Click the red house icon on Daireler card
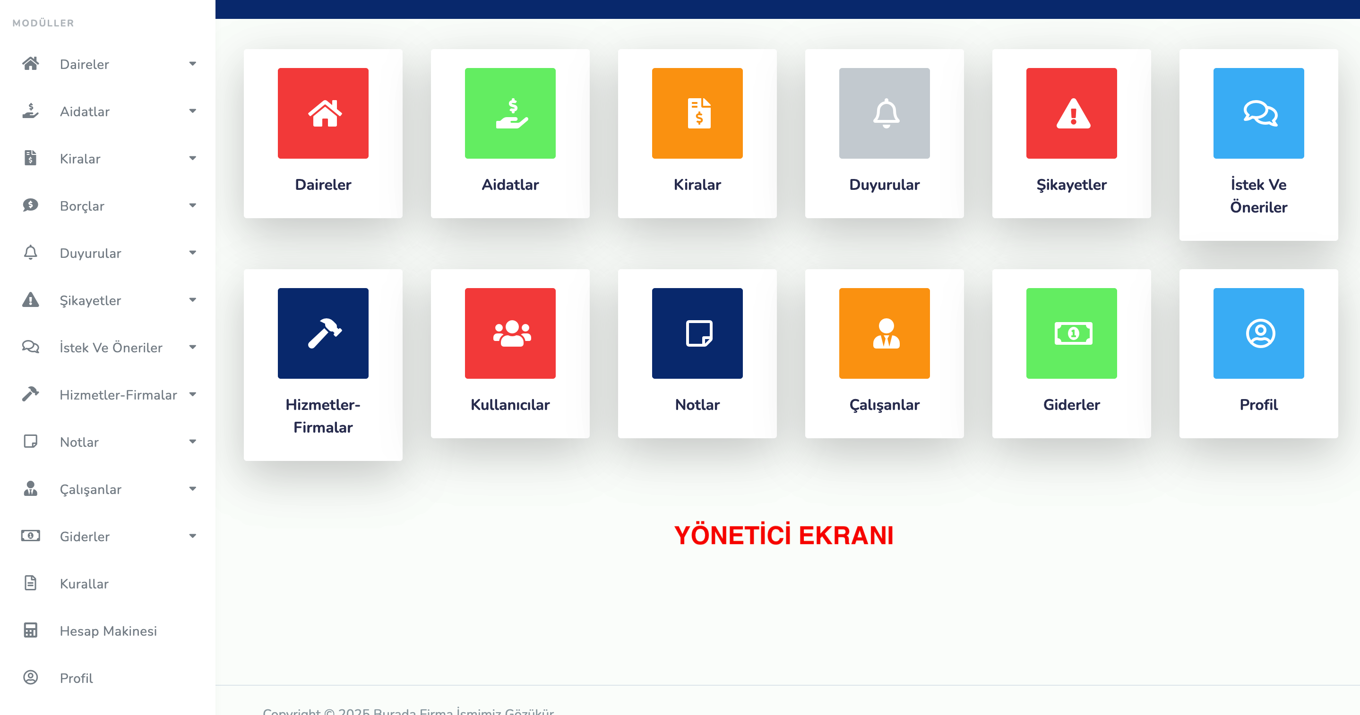1360x715 pixels. point(323,113)
